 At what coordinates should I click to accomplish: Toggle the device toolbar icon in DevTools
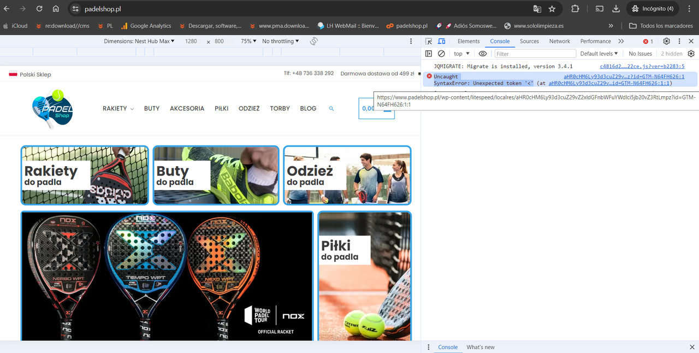442,41
